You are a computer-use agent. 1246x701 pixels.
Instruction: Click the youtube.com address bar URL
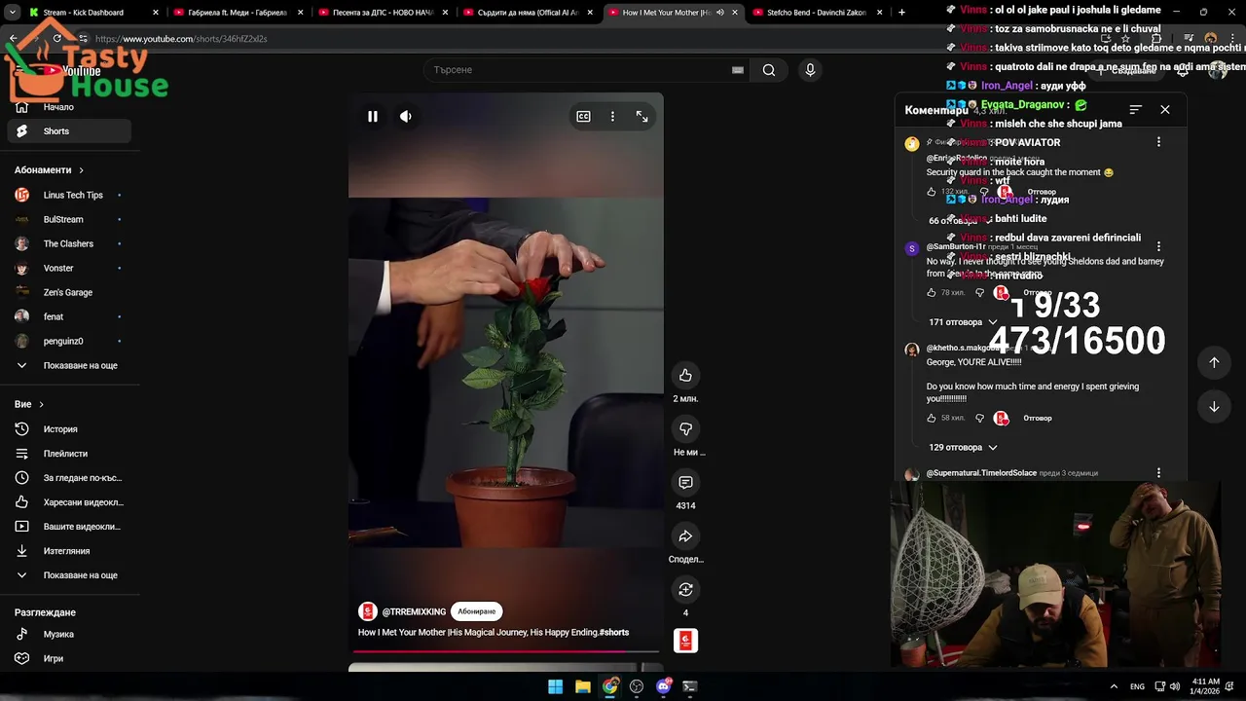point(181,39)
